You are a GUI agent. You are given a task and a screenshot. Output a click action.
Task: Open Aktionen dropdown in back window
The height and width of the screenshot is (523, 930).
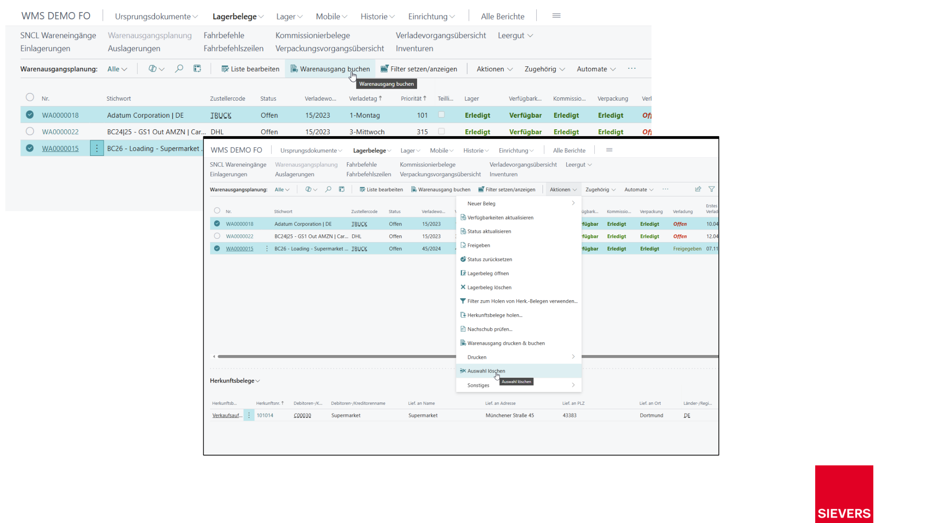click(x=495, y=69)
